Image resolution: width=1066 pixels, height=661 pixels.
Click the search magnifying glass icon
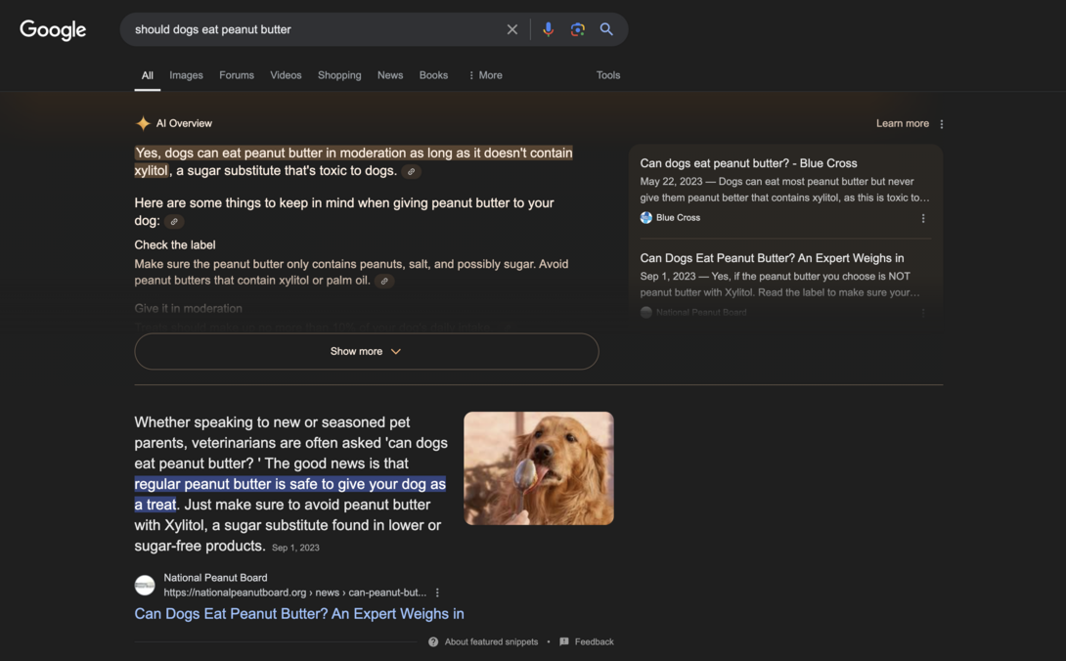[606, 28]
